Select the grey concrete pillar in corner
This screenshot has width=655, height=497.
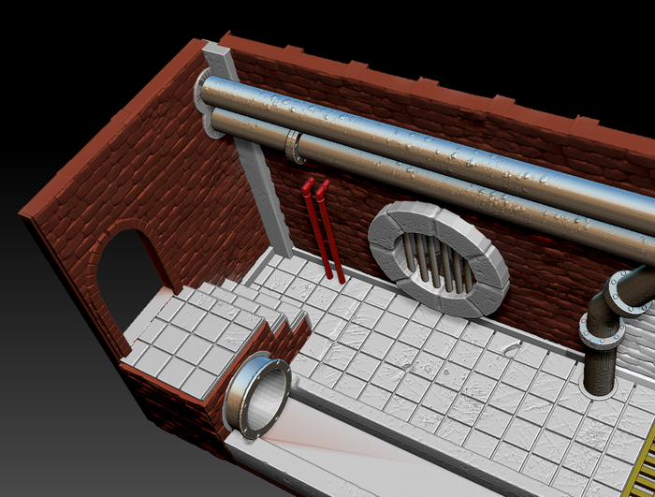(x=249, y=151)
